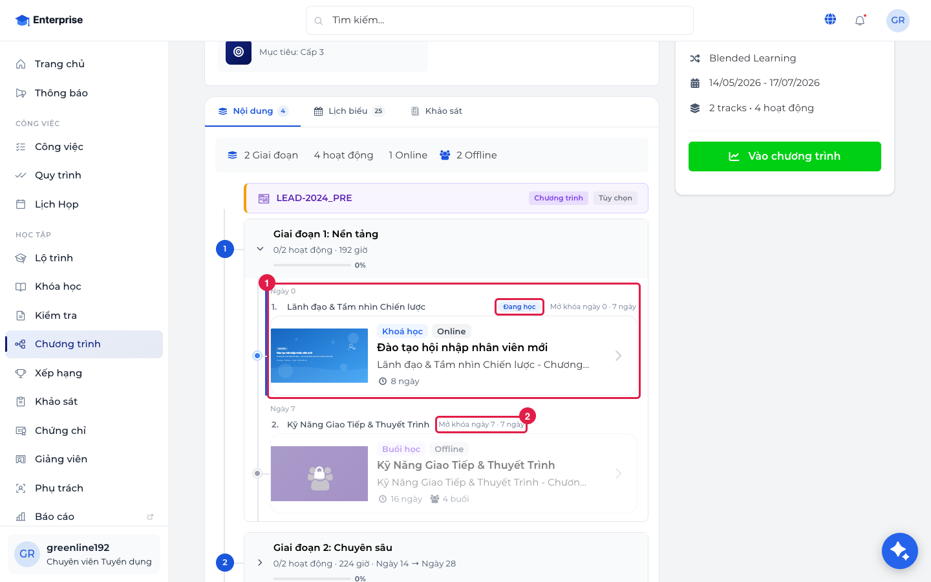This screenshot has height=582, width=931.
Task: Click the Chương trình nodes icon
Action: coord(21,344)
